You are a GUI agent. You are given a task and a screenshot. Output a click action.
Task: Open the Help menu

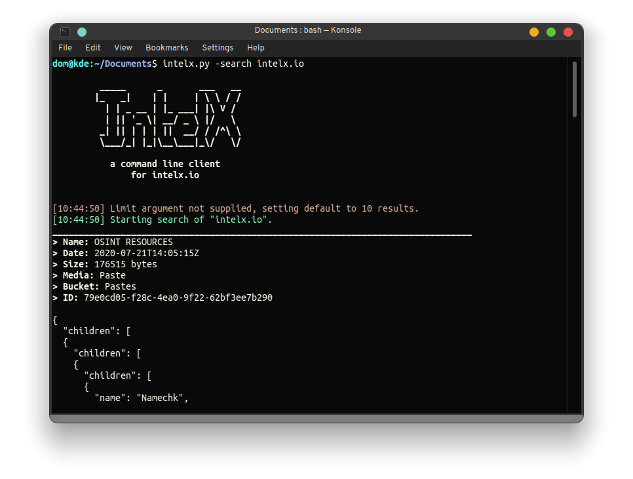tap(256, 48)
